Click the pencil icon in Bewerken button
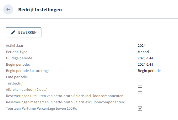 (13, 32)
